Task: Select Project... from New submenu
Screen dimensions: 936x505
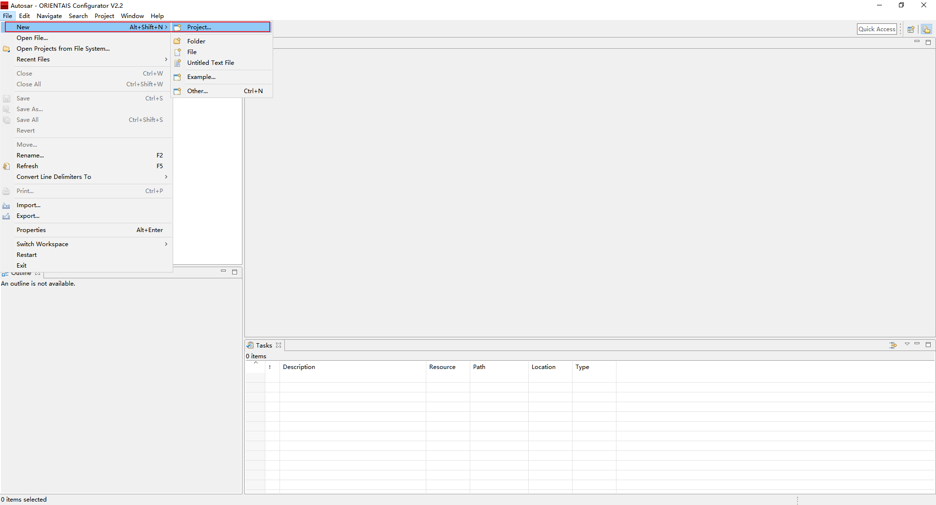Action: (199, 27)
